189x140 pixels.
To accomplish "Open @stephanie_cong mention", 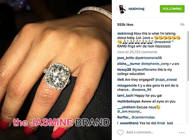I will click(155, 64).
